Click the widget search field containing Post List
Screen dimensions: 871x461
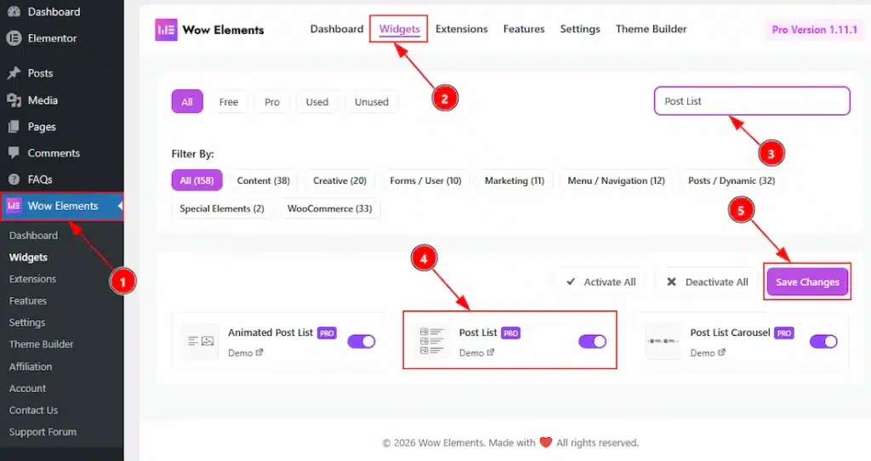click(x=752, y=101)
